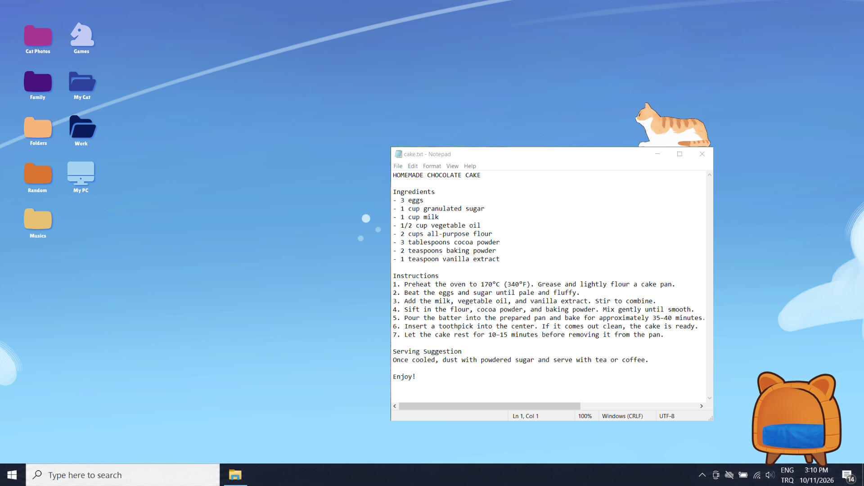Viewport: 864px width, 486px height.
Task: Click the '100%' zoom status entry
Action: (585, 416)
